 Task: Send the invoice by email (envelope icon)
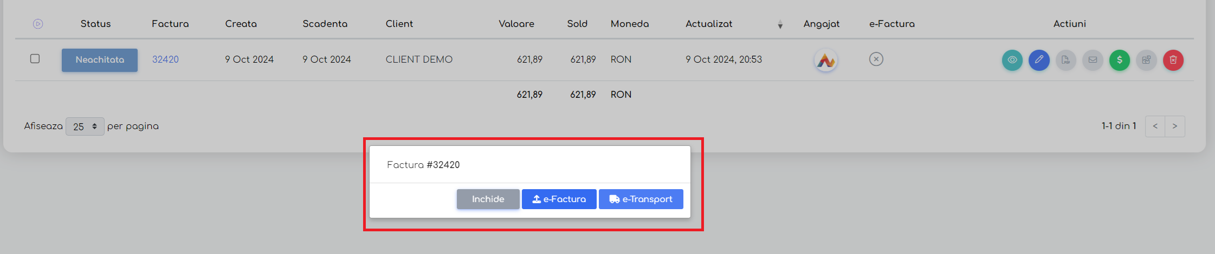point(1093,60)
